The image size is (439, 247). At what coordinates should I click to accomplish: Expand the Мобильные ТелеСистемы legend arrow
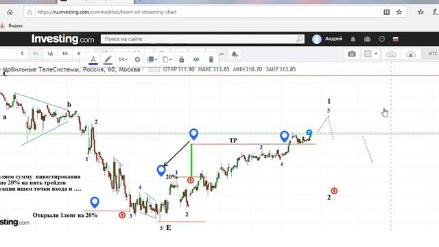(x=143, y=69)
